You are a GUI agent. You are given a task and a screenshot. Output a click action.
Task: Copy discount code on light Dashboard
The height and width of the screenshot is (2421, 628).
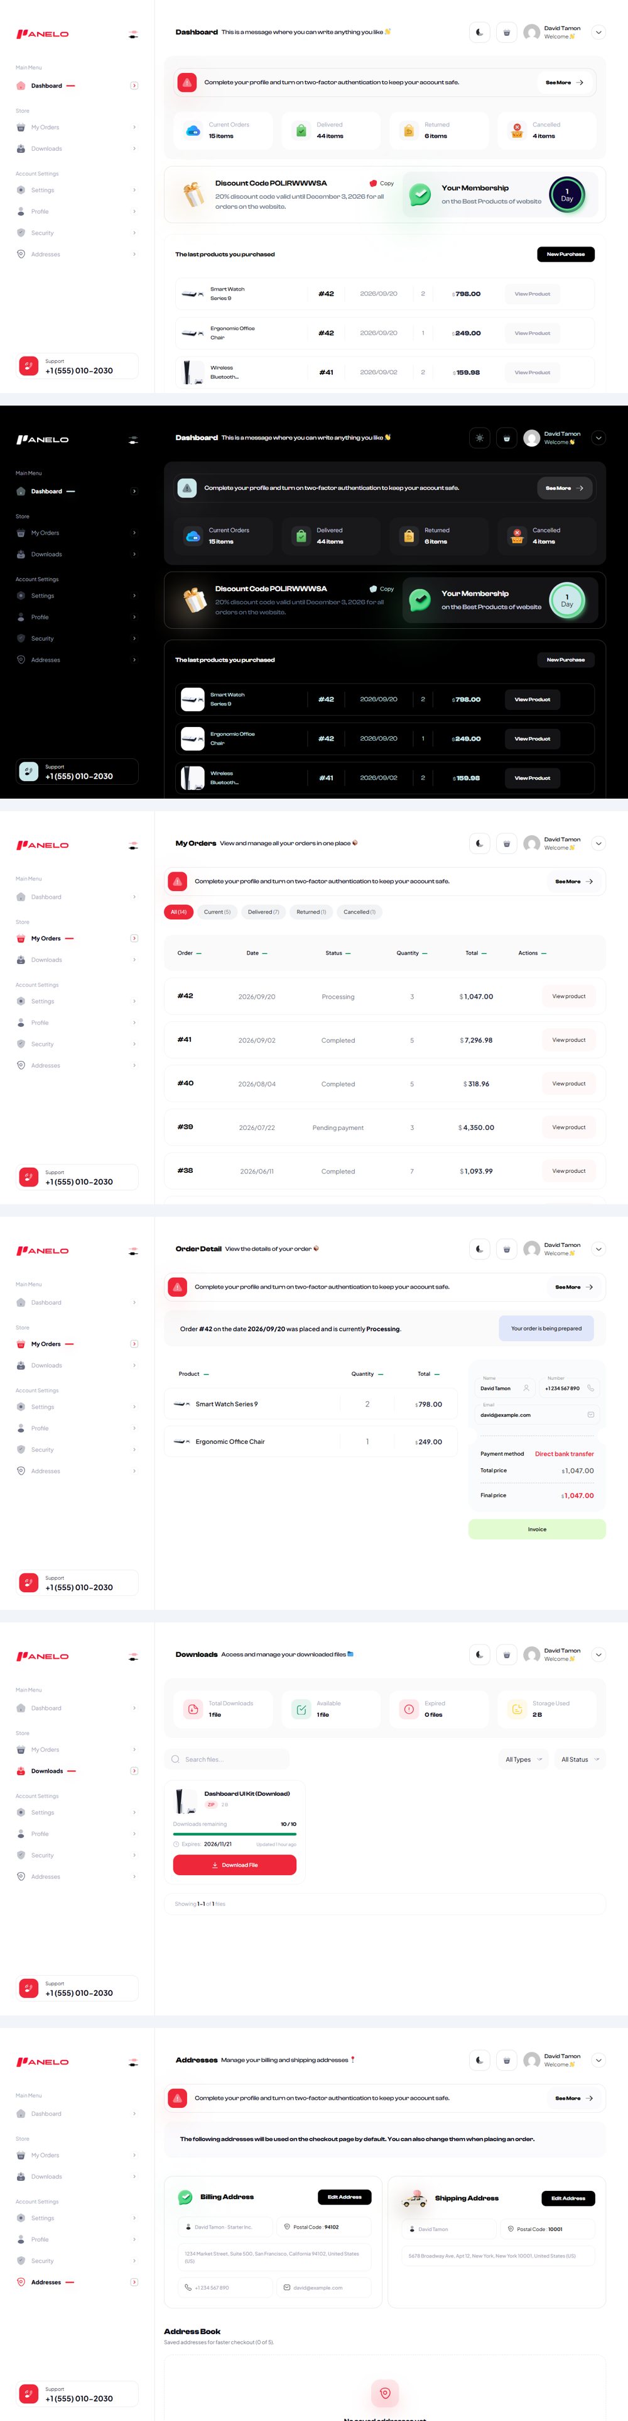(381, 183)
